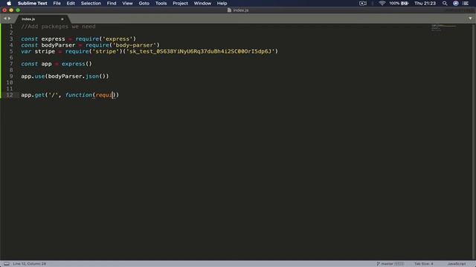This screenshot has width=476, height=267.
Task: Click the Line 12, Column status text
Action: tap(30, 264)
